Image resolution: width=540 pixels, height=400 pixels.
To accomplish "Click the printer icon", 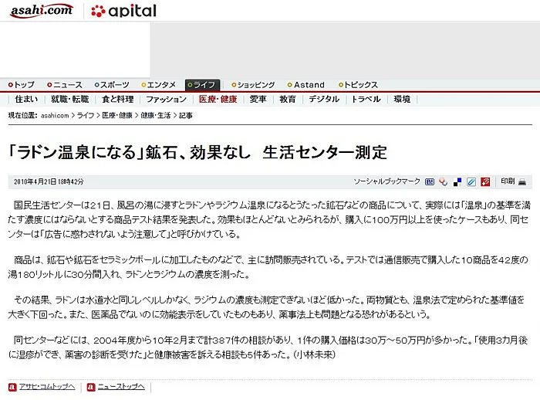I will [522, 181].
